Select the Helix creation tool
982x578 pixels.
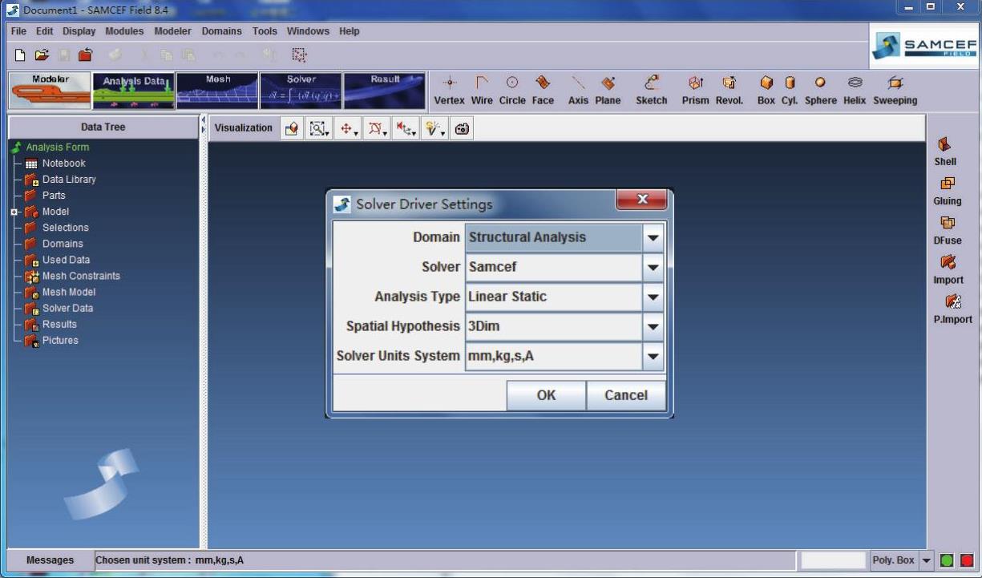coord(855,89)
